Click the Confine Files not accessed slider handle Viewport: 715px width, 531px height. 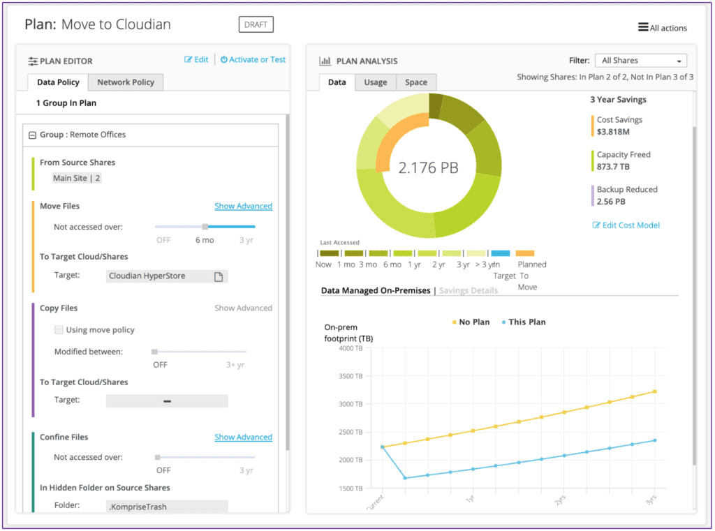point(157,457)
